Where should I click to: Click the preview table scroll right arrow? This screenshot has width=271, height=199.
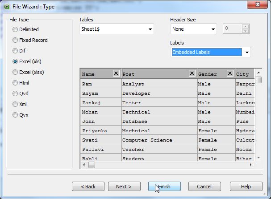click(251, 165)
